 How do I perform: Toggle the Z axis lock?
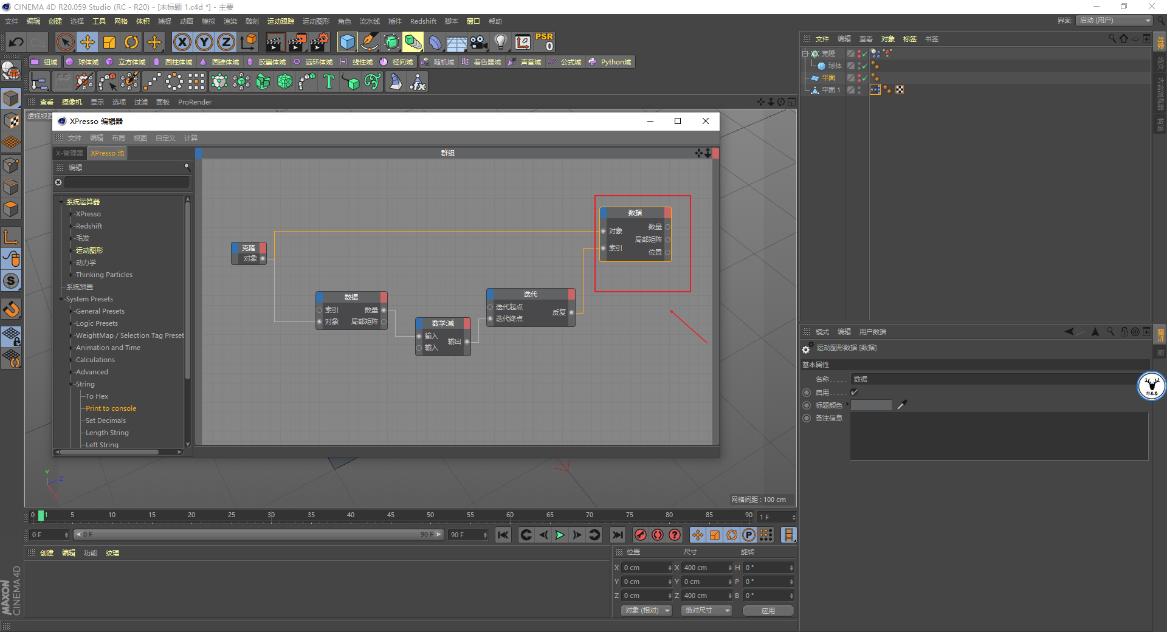pyautogui.click(x=226, y=43)
